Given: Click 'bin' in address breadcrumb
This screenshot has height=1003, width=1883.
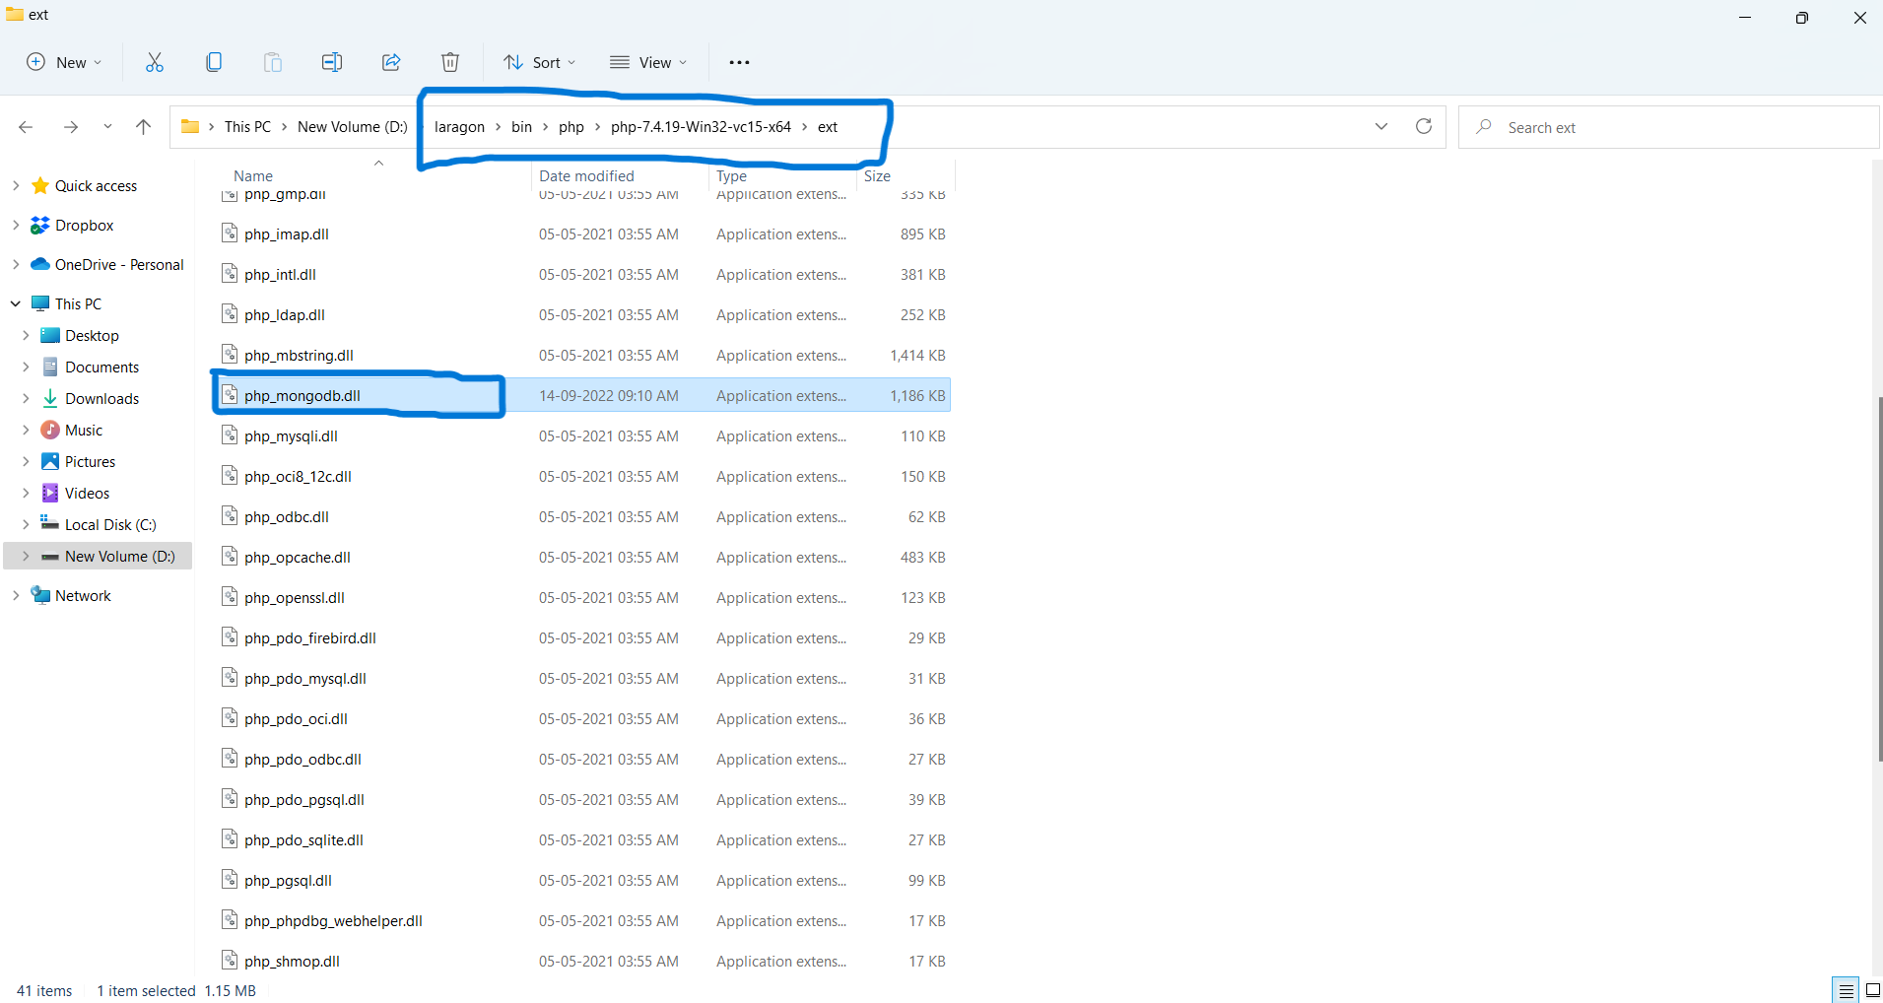Looking at the screenshot, I should [521, 127].
